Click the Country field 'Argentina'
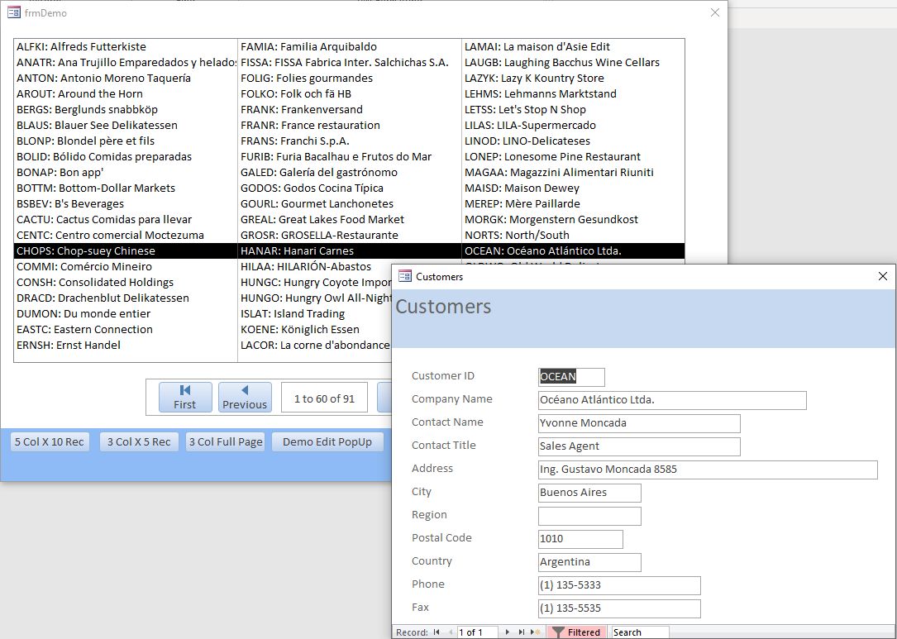This screenshot has width=897, height=639. (589, 562)
